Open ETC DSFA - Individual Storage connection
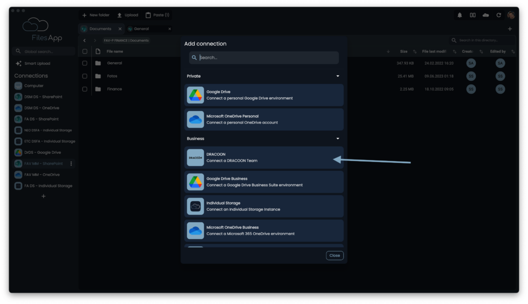This screenshot has width=528, height=304. (x=44, y=141)
